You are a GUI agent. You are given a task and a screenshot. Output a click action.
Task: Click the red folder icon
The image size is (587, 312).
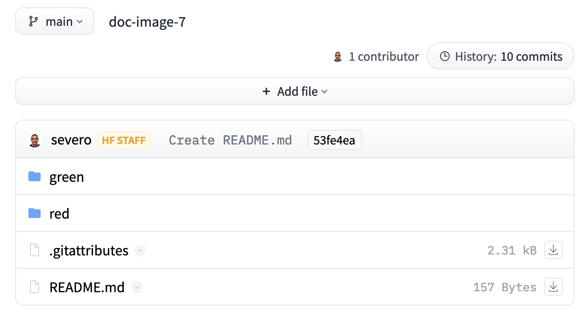point(35,214)
